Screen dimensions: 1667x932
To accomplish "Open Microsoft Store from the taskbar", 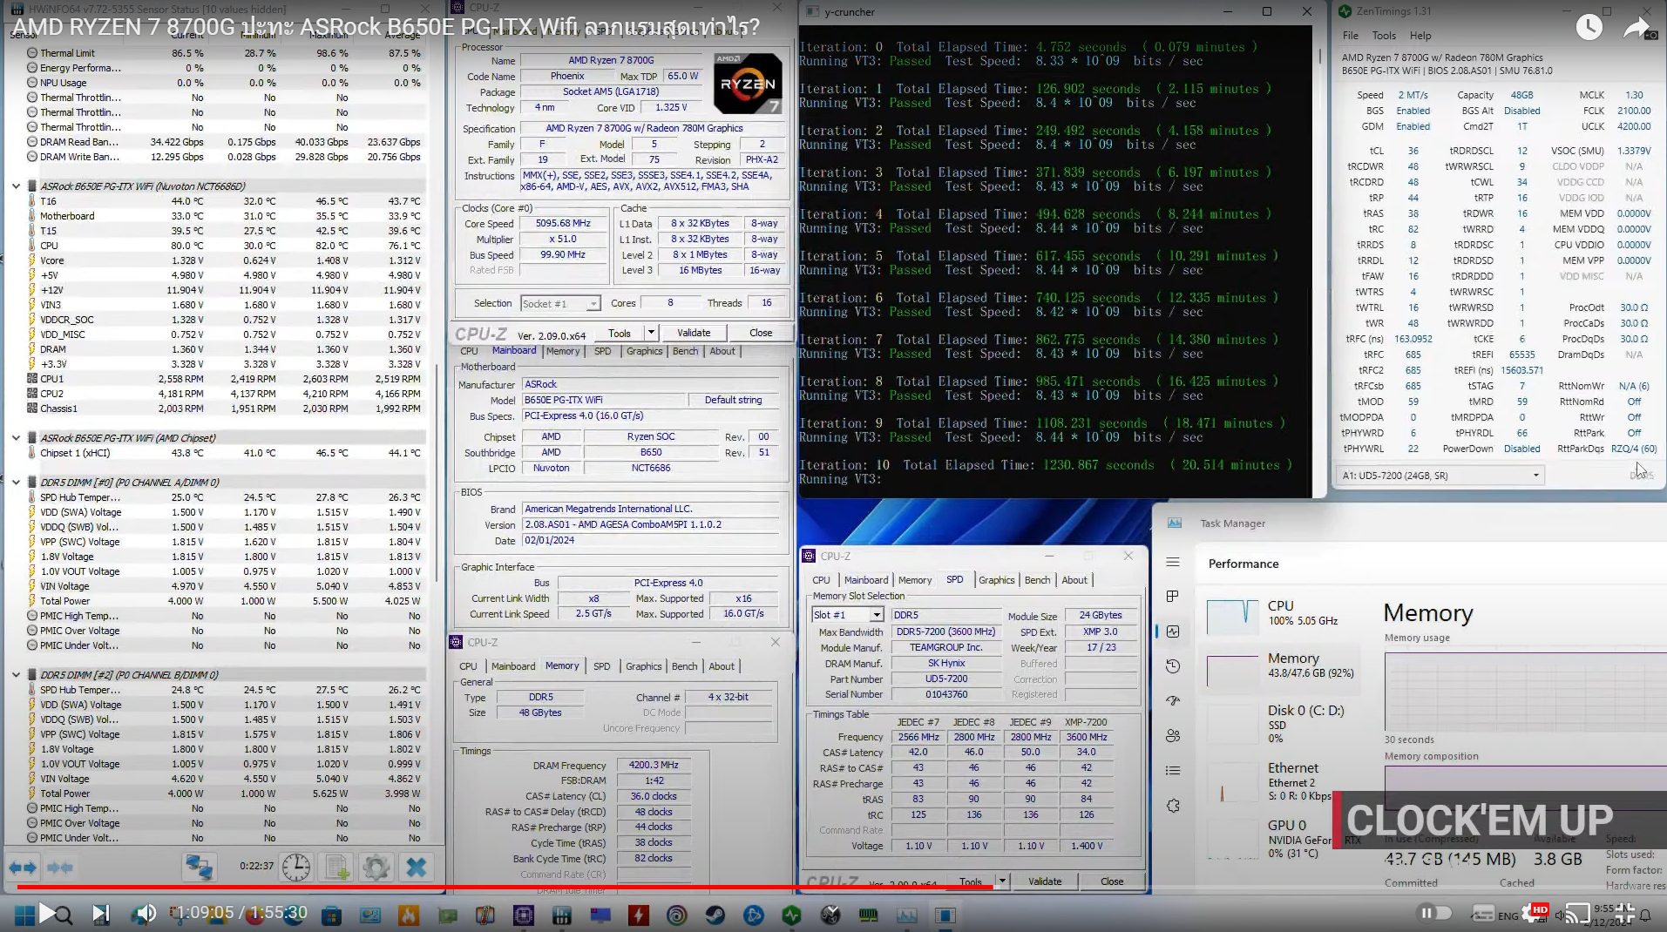I will pyautogui.click(x=331, y=915).
